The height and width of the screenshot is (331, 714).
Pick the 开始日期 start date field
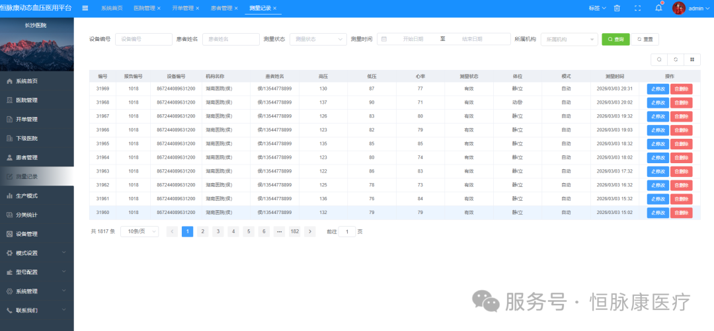pos(413,39)
